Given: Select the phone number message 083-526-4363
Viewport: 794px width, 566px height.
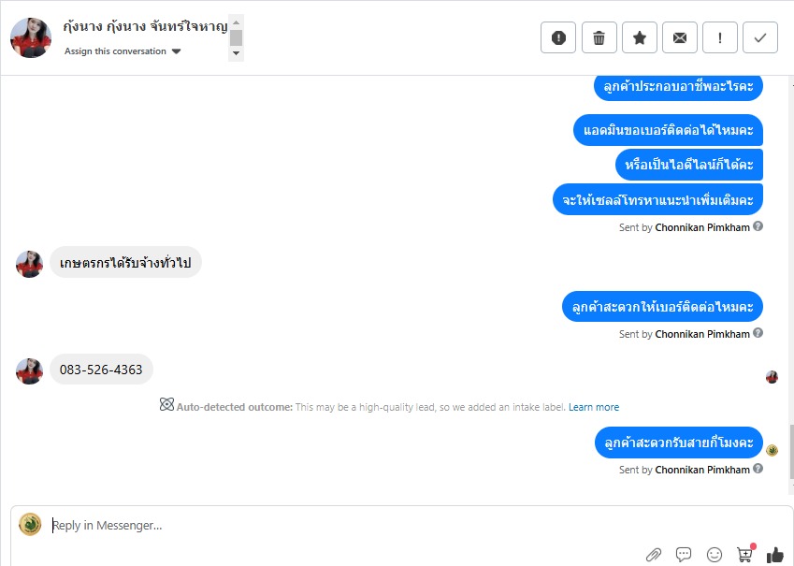Looking at the screenshot, I should coord(101,370).
